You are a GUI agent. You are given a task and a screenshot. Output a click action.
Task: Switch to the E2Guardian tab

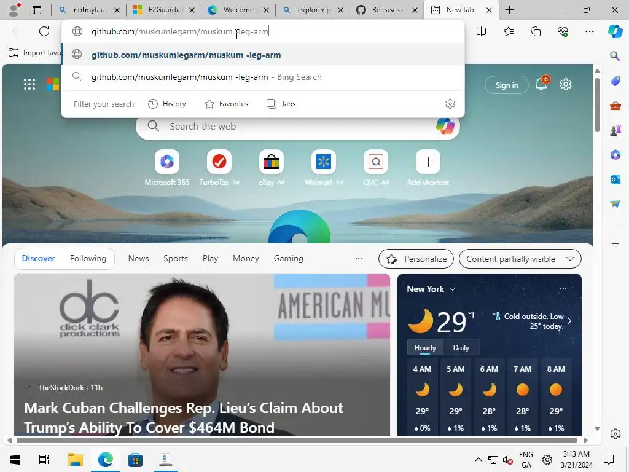click(x=165, y=10)
